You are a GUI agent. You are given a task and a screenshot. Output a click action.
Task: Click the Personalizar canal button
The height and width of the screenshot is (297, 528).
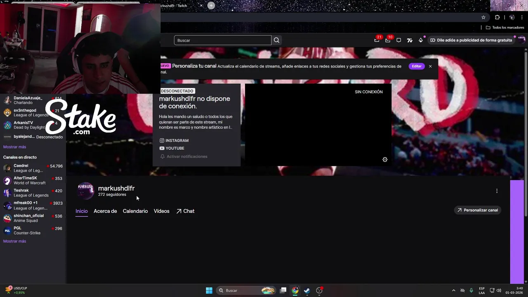478,210
